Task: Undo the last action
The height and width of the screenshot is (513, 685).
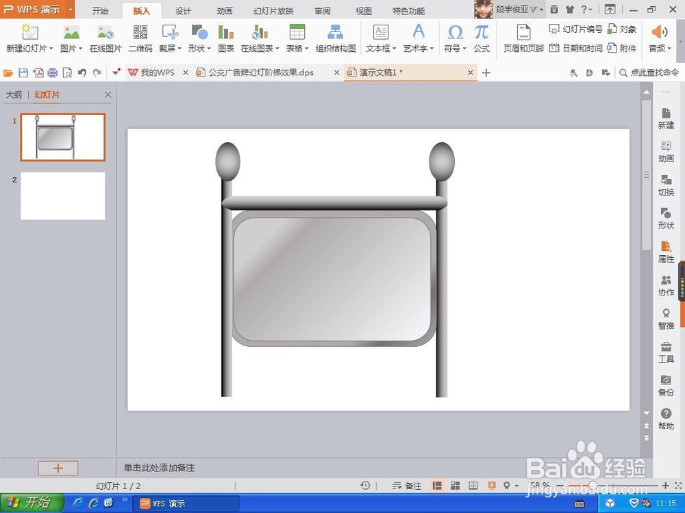Action: (82, 73)
